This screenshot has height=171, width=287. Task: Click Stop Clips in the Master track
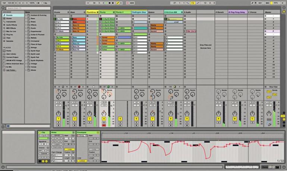(273, 87)
